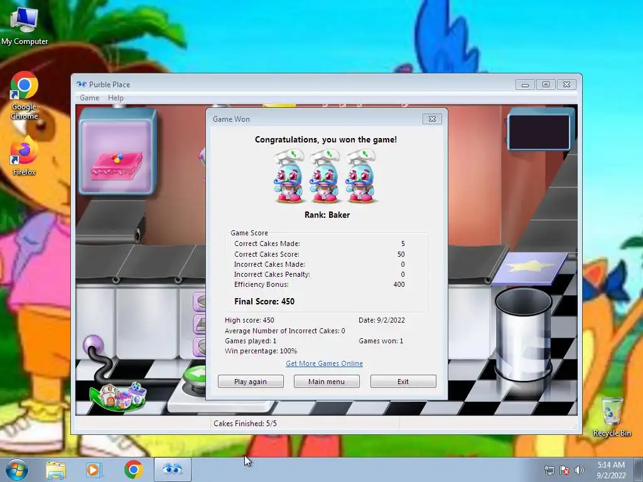643x482 pixels.
Task: Click the pink cake order display
Action: (117, 152)
